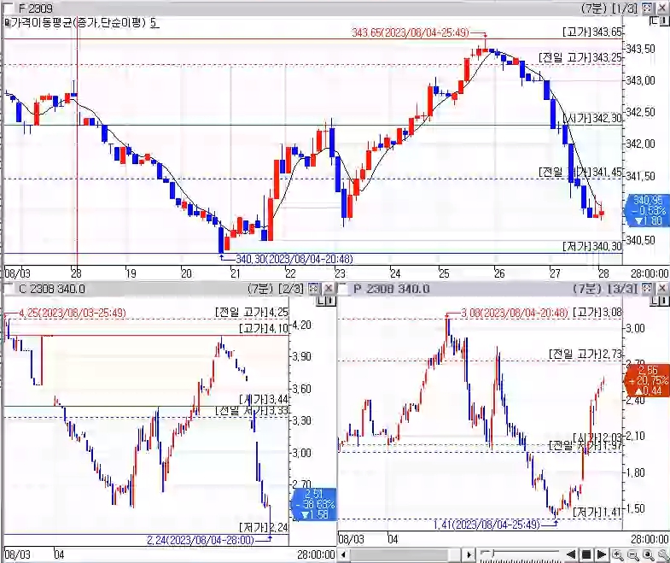Click the L scale button in P 2308 chart
670x563 pixels.
(x=654, y=302)
